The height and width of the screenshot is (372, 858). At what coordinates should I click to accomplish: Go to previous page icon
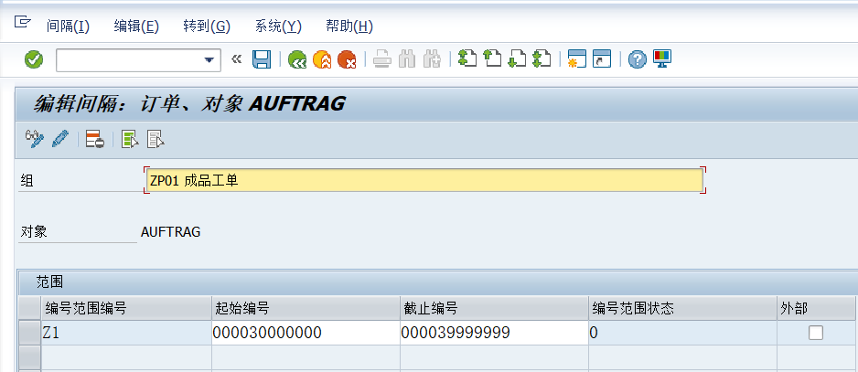point(492,59)
